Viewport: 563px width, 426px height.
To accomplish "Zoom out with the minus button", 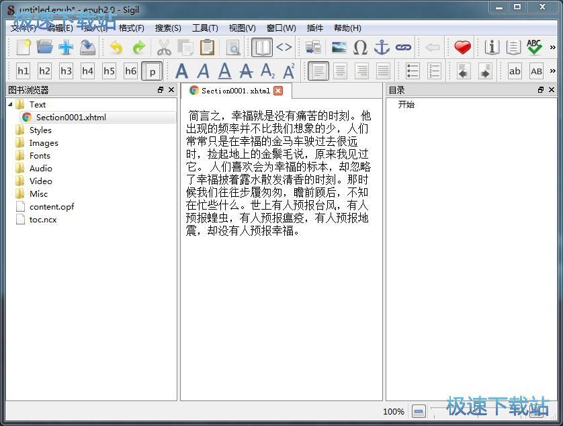I will coord(419,411).
